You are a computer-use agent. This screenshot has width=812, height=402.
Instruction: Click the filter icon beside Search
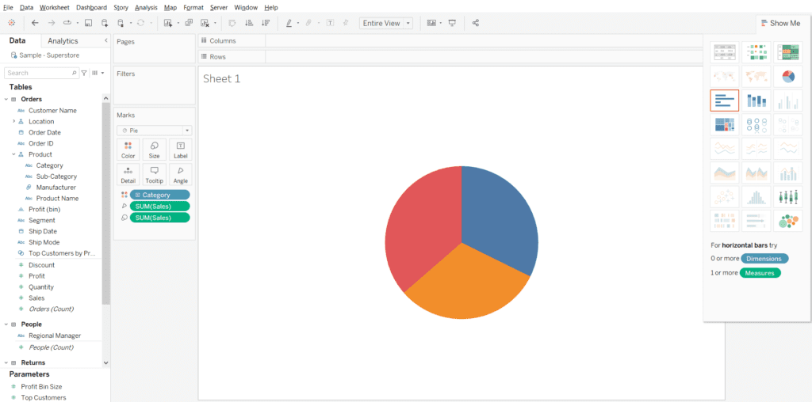click(84, 73)
